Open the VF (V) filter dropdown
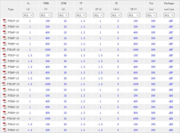Image resolution: width=180 pixels, height=133 pixels. (x=81, y=15)
